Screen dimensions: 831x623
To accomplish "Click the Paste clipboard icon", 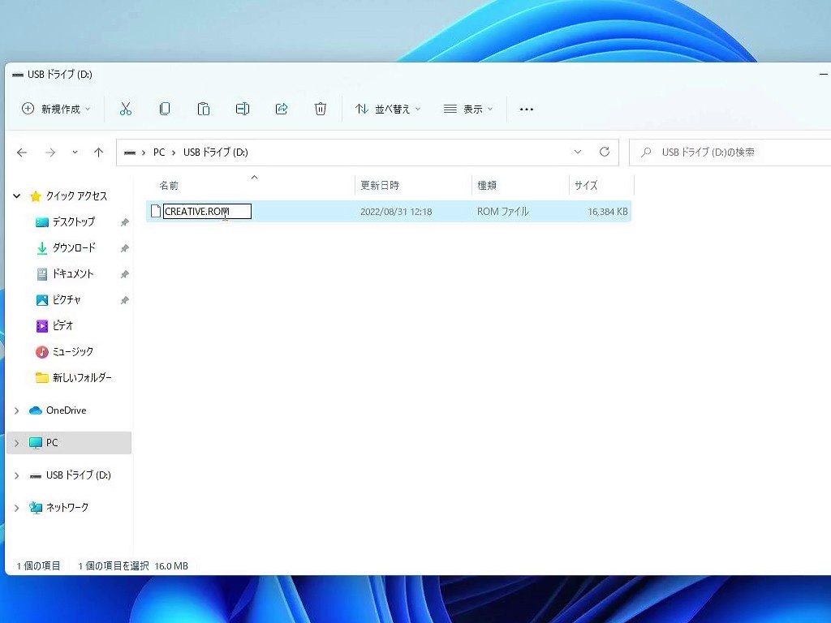I will [204, 109].
